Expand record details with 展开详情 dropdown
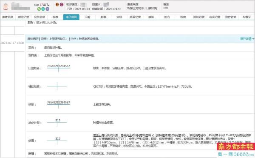The image size is (255, 158). 247,39
